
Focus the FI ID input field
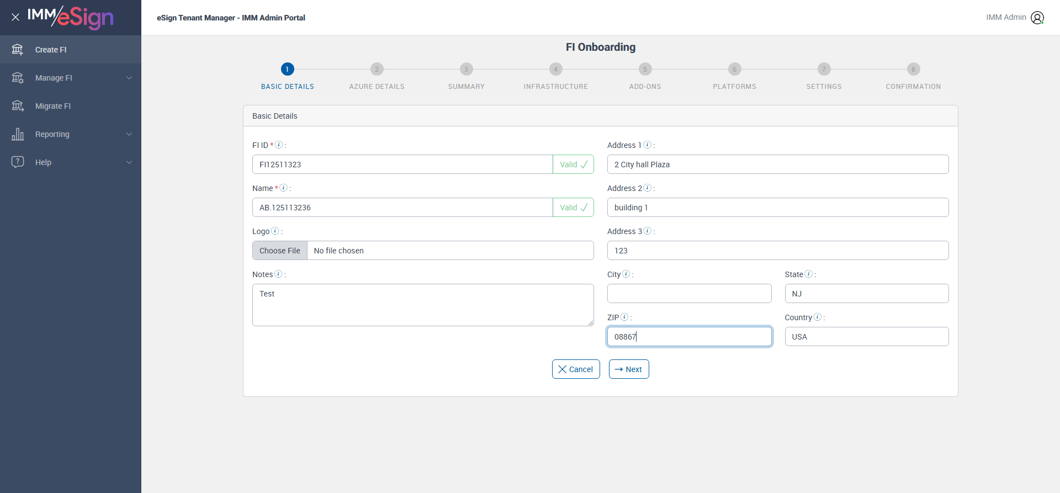point(402,165)
